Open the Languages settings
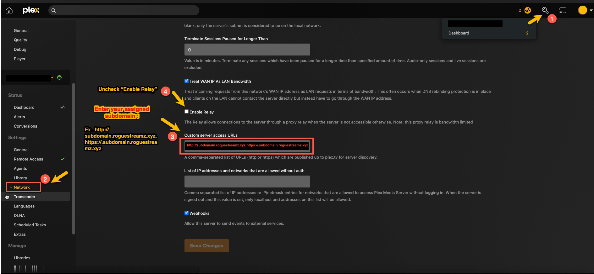 pos(24,206)
